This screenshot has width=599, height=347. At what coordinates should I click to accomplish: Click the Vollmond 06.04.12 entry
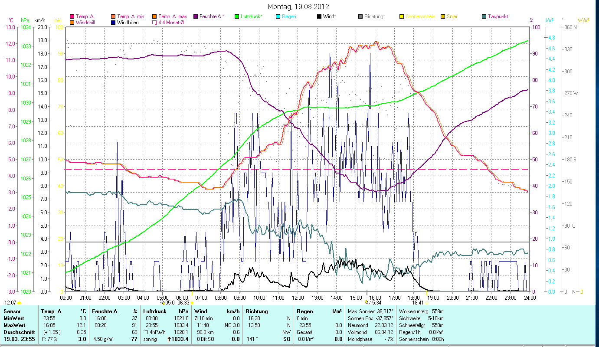tap(370, 332)
